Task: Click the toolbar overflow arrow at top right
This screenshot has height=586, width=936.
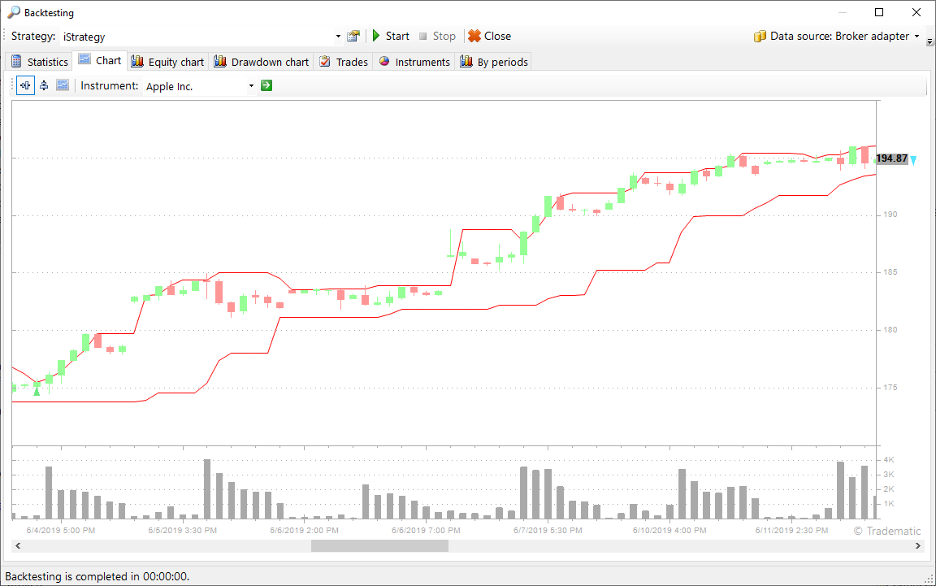Action: click(x=929, y=41)
